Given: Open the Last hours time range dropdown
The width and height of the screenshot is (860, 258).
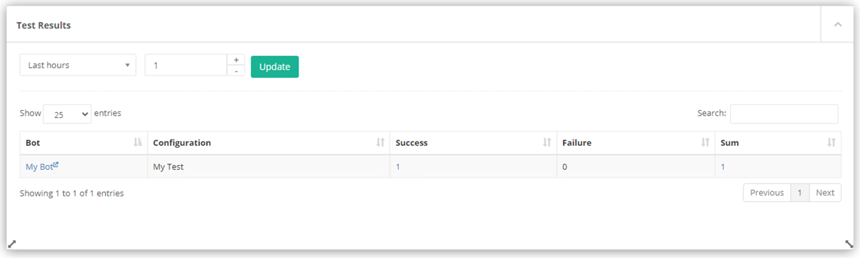Looking at the screenshot, I should [x=78, y=65].
